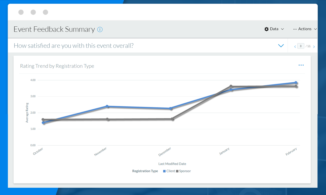Go to next question with right arrow
The image size is (326, 195).
tap(314, 47)
